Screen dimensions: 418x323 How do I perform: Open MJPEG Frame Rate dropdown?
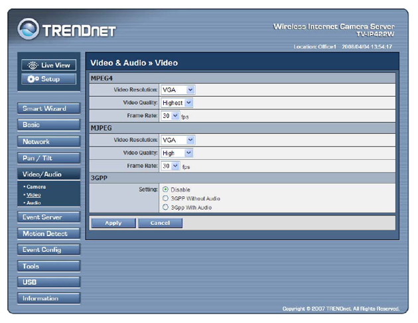point(171,166)
